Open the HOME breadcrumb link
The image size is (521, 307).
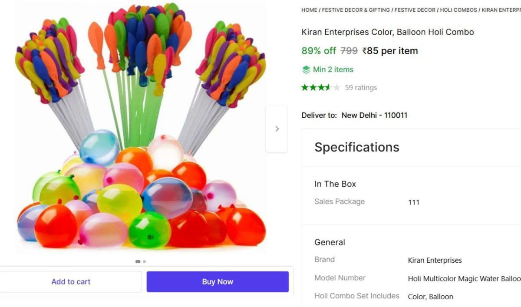[309, 10]
